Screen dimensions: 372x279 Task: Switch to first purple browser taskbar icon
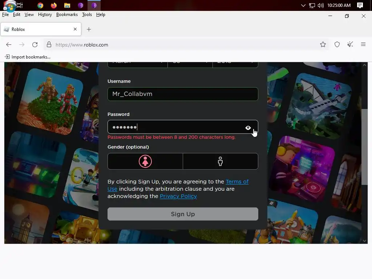tap(81, 5)
